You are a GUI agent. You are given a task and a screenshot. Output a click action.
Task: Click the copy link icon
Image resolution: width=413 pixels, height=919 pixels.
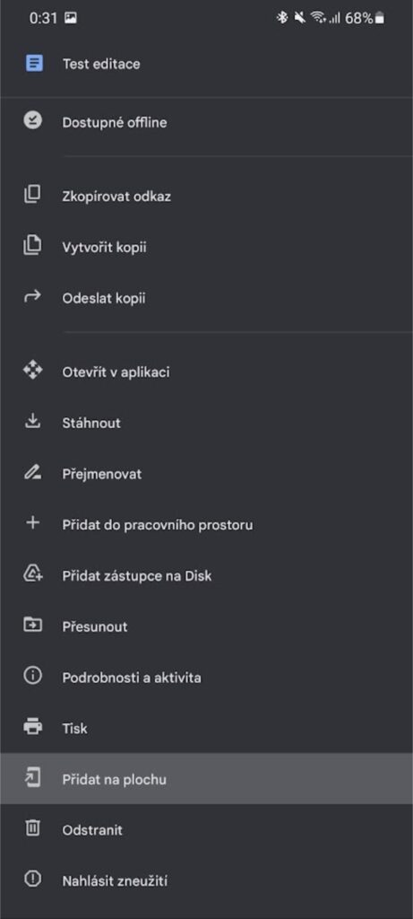33,195
